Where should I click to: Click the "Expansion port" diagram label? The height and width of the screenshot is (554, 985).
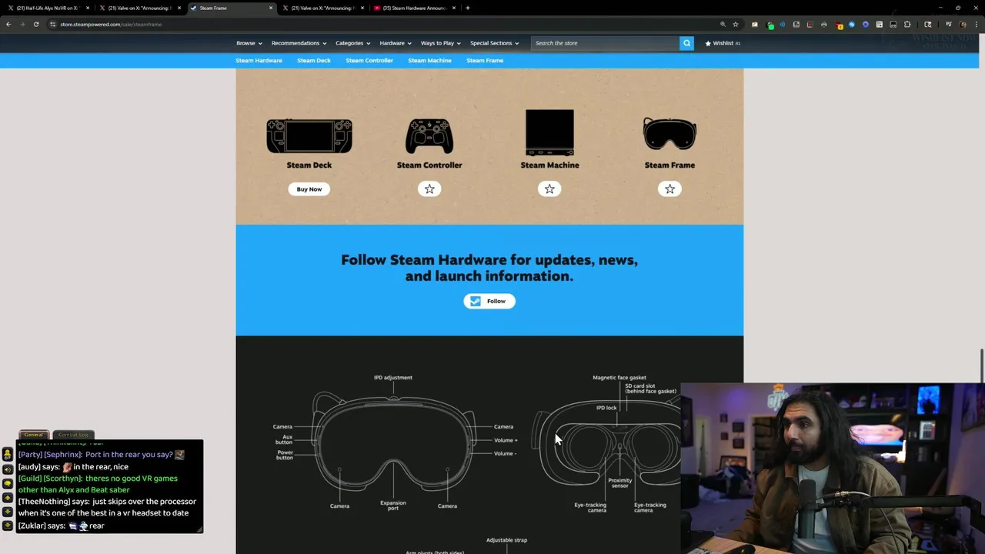392,506
